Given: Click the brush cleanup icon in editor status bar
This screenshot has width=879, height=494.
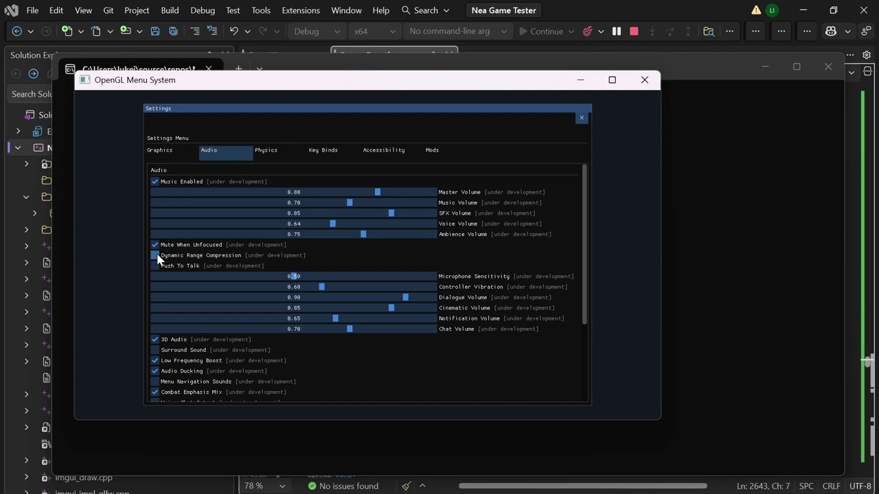Looking at the screenshot, I should 407,486.
